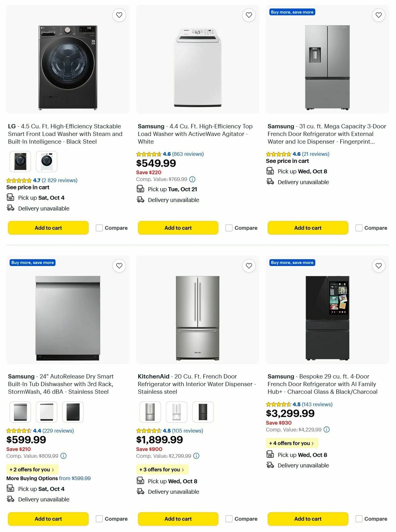Check Compare for the Bespoke 29 cu. ft. refrigerator
396x532 pixels.
tap(359, 518)
